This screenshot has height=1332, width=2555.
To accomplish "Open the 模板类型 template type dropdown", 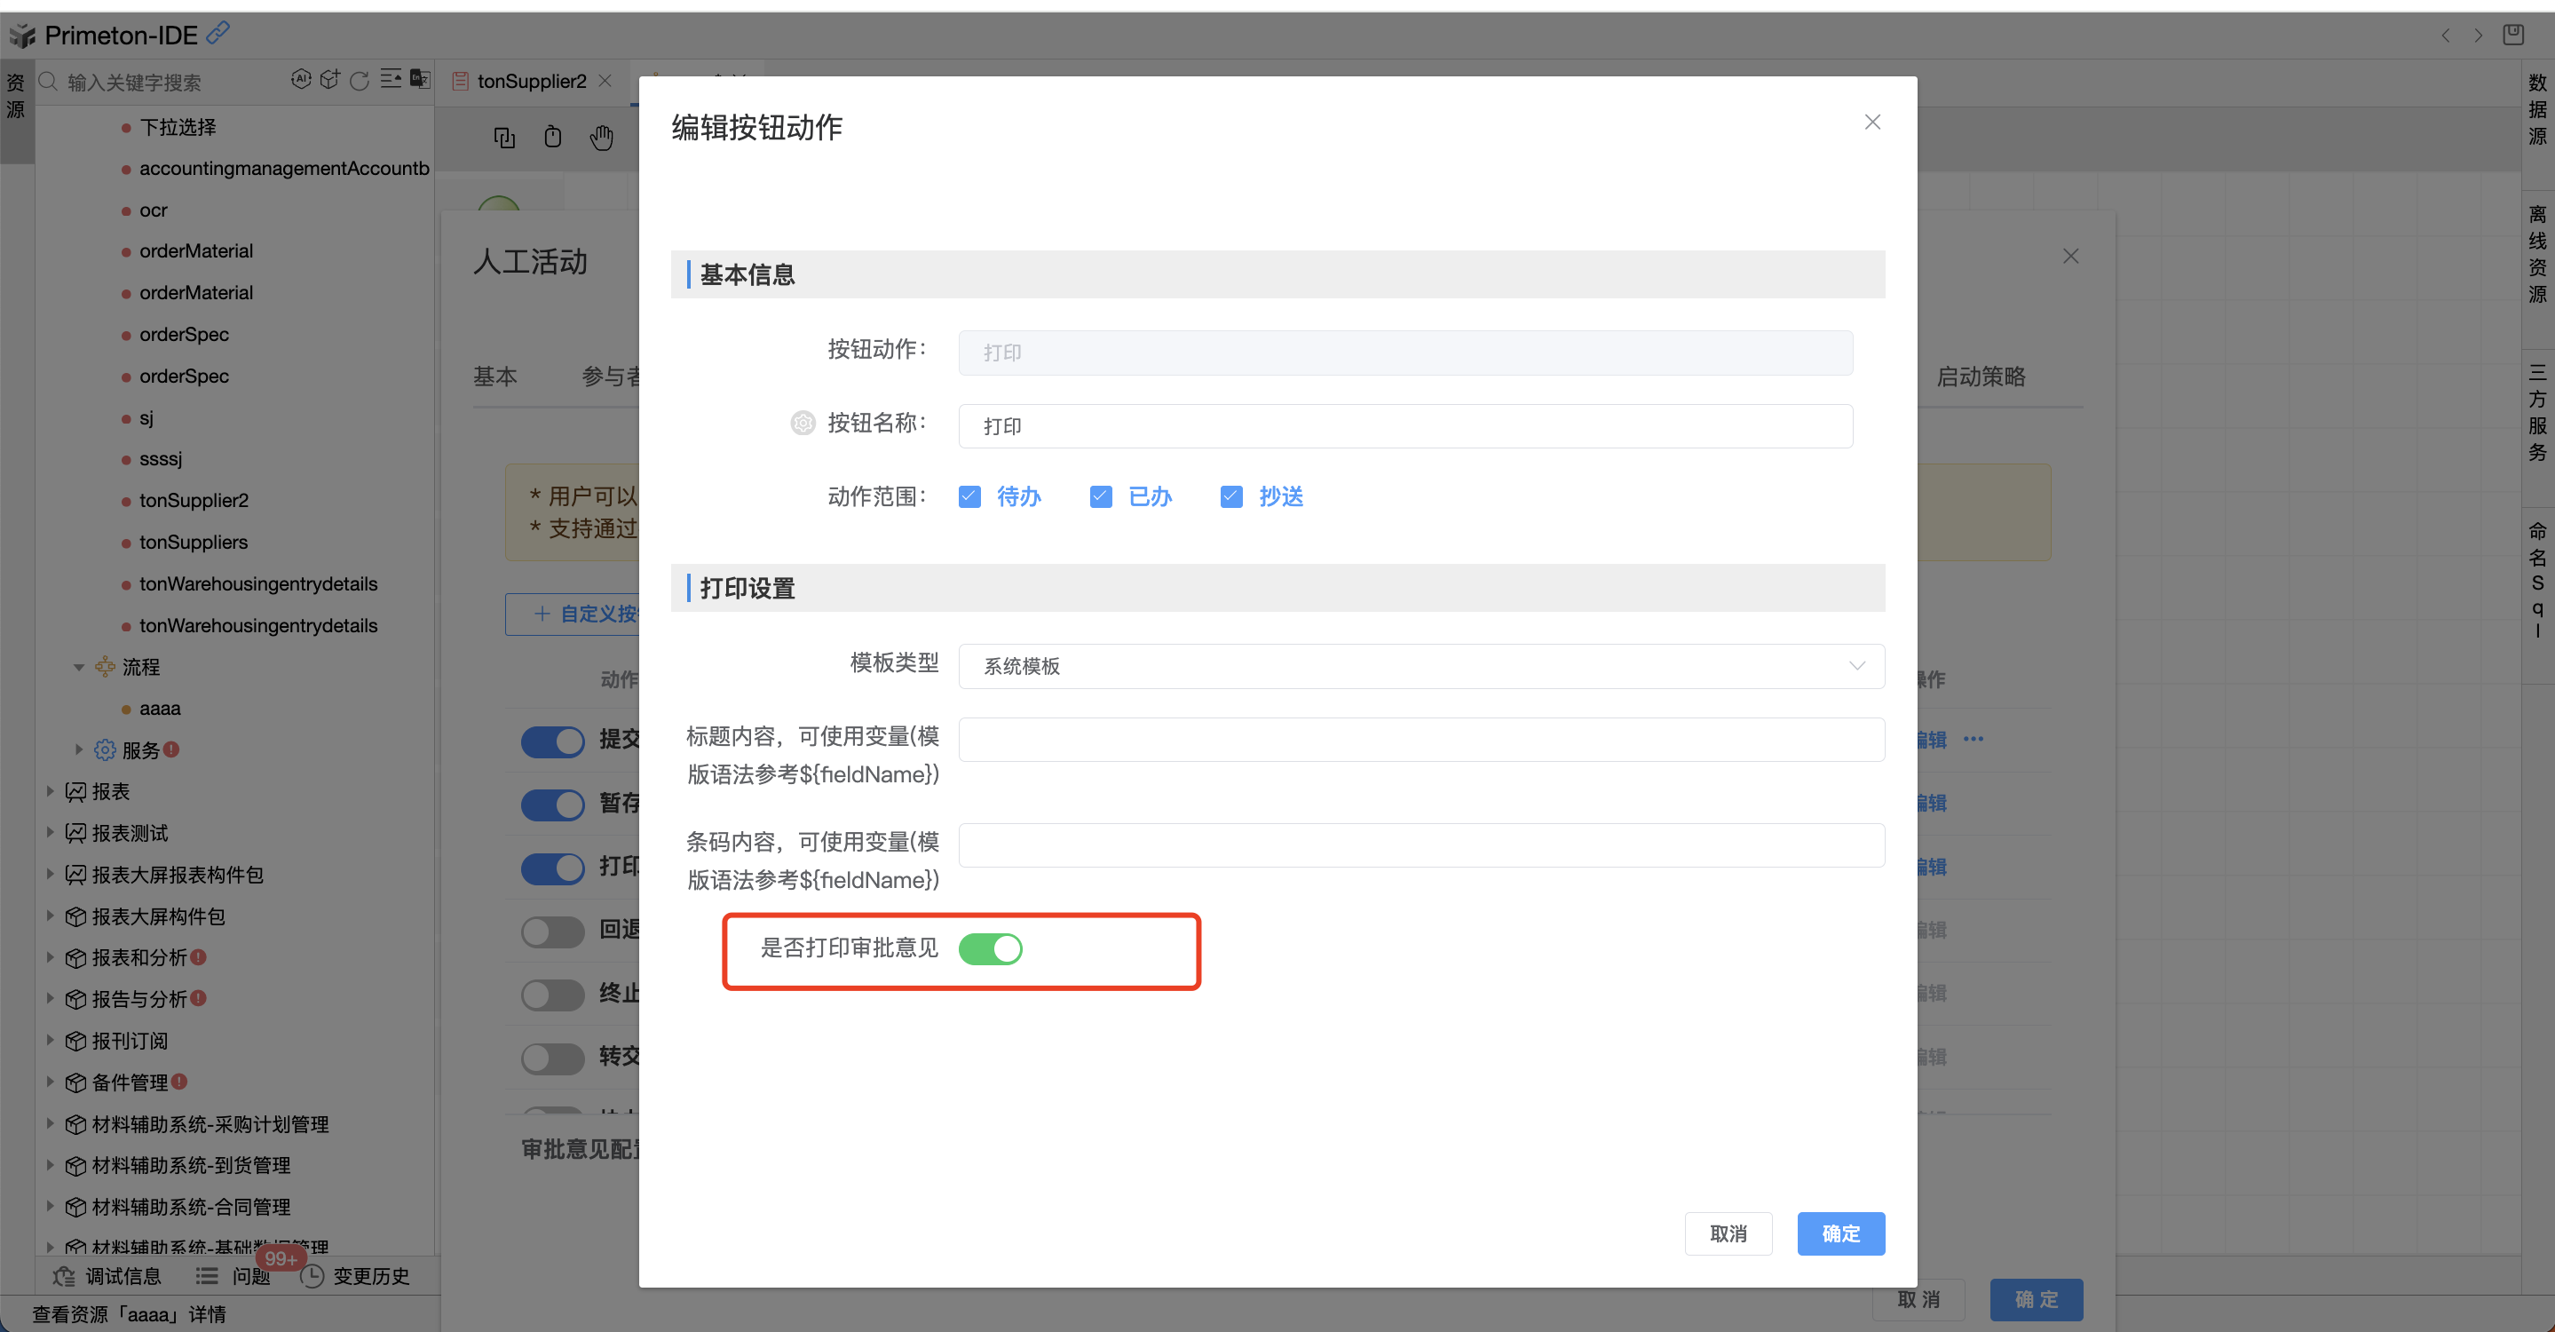I will [x=1419, y=665].
